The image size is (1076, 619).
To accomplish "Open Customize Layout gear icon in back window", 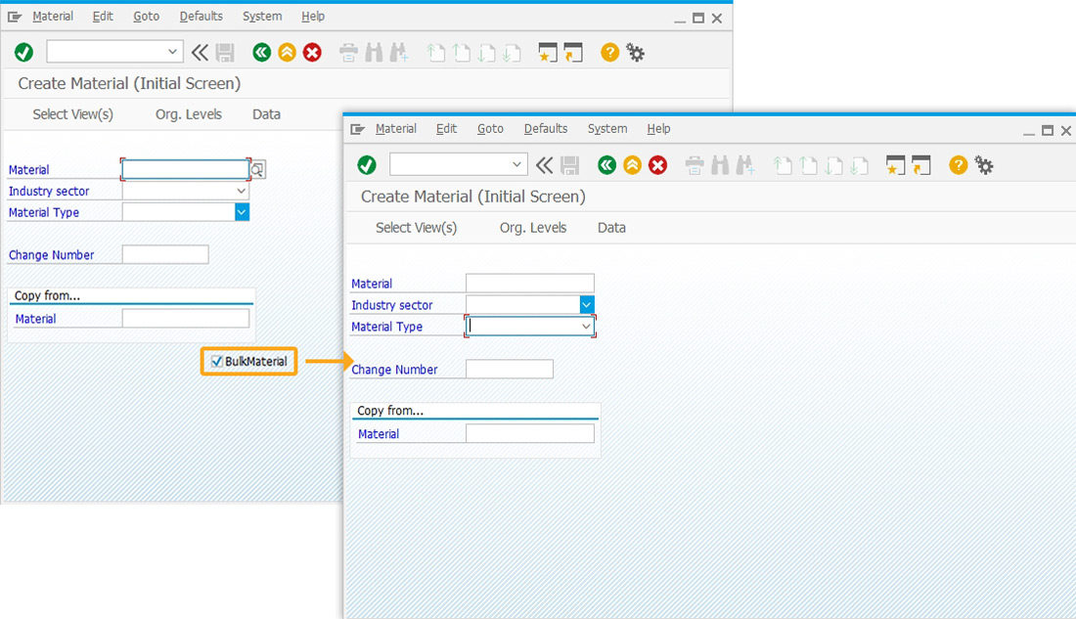I will coord(636,53).
